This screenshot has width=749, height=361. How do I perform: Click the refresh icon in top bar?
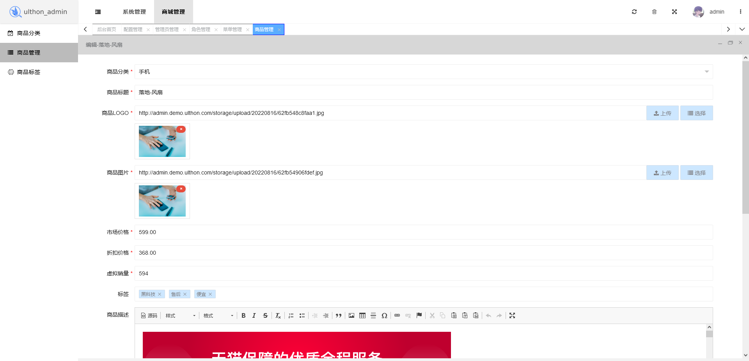[634, 12]
